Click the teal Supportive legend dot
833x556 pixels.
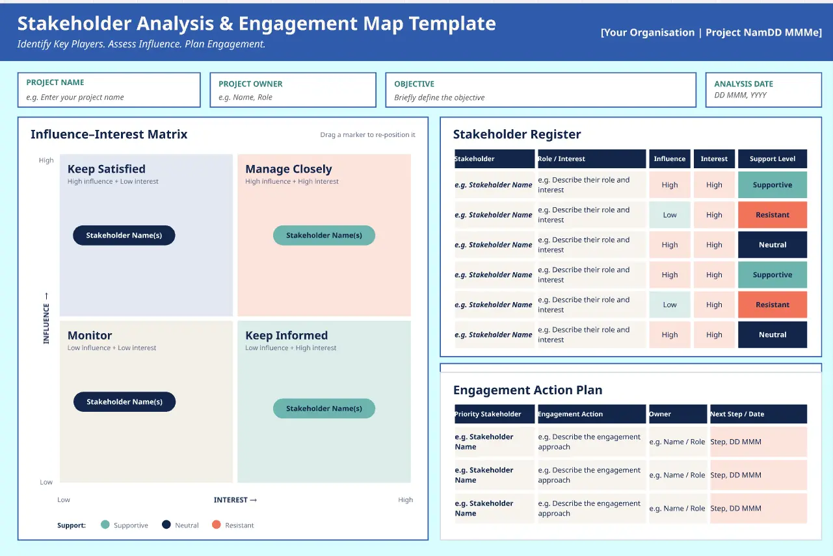click(105, 525)
